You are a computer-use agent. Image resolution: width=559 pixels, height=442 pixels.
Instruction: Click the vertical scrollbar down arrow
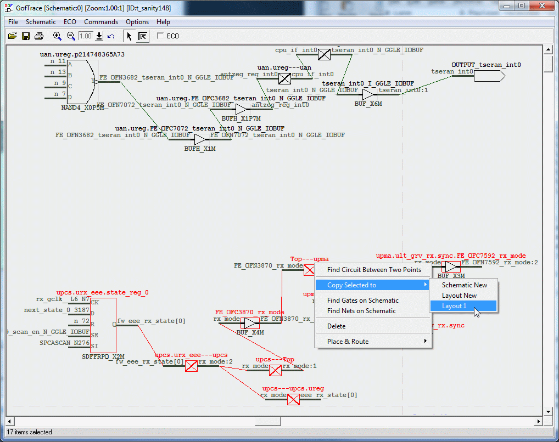[547, 410]
